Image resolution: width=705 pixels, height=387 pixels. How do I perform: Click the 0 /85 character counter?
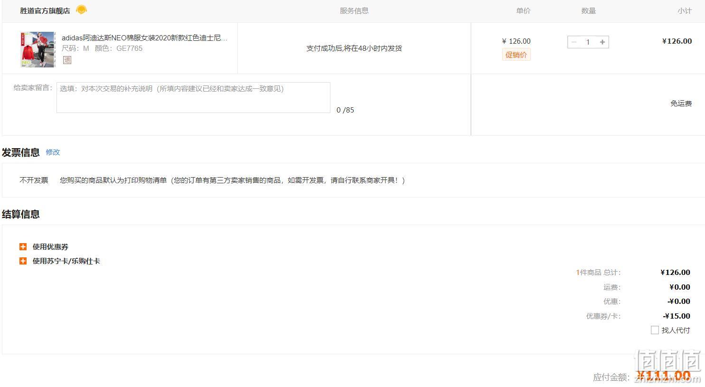345,110
